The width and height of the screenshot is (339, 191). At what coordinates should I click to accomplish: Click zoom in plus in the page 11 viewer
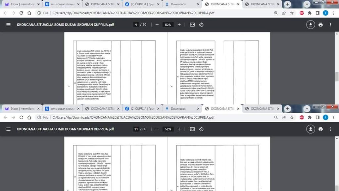(x=179, y=129)
